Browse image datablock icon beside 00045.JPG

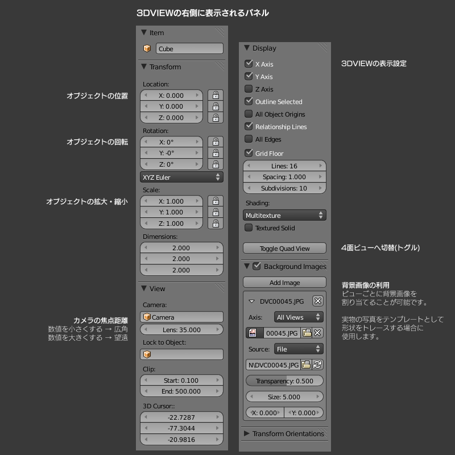pyautogui.click(x=253, y=333)
